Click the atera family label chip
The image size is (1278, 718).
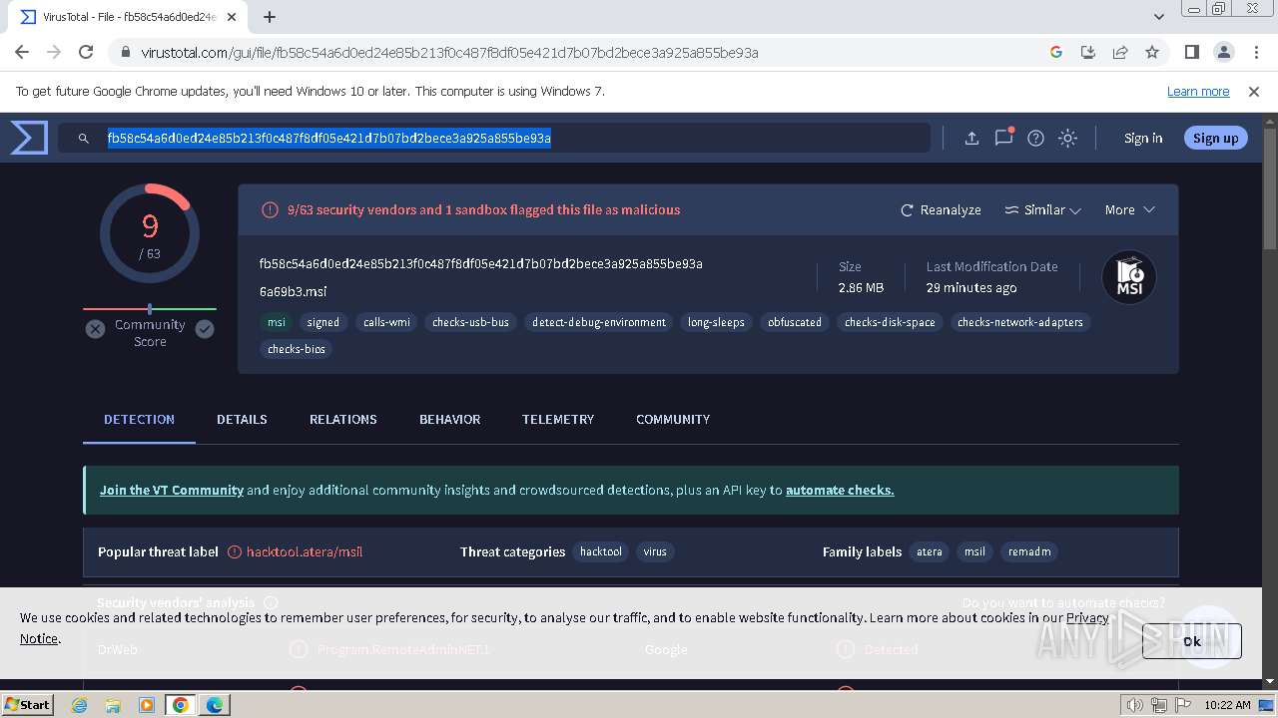click(930, 551)
